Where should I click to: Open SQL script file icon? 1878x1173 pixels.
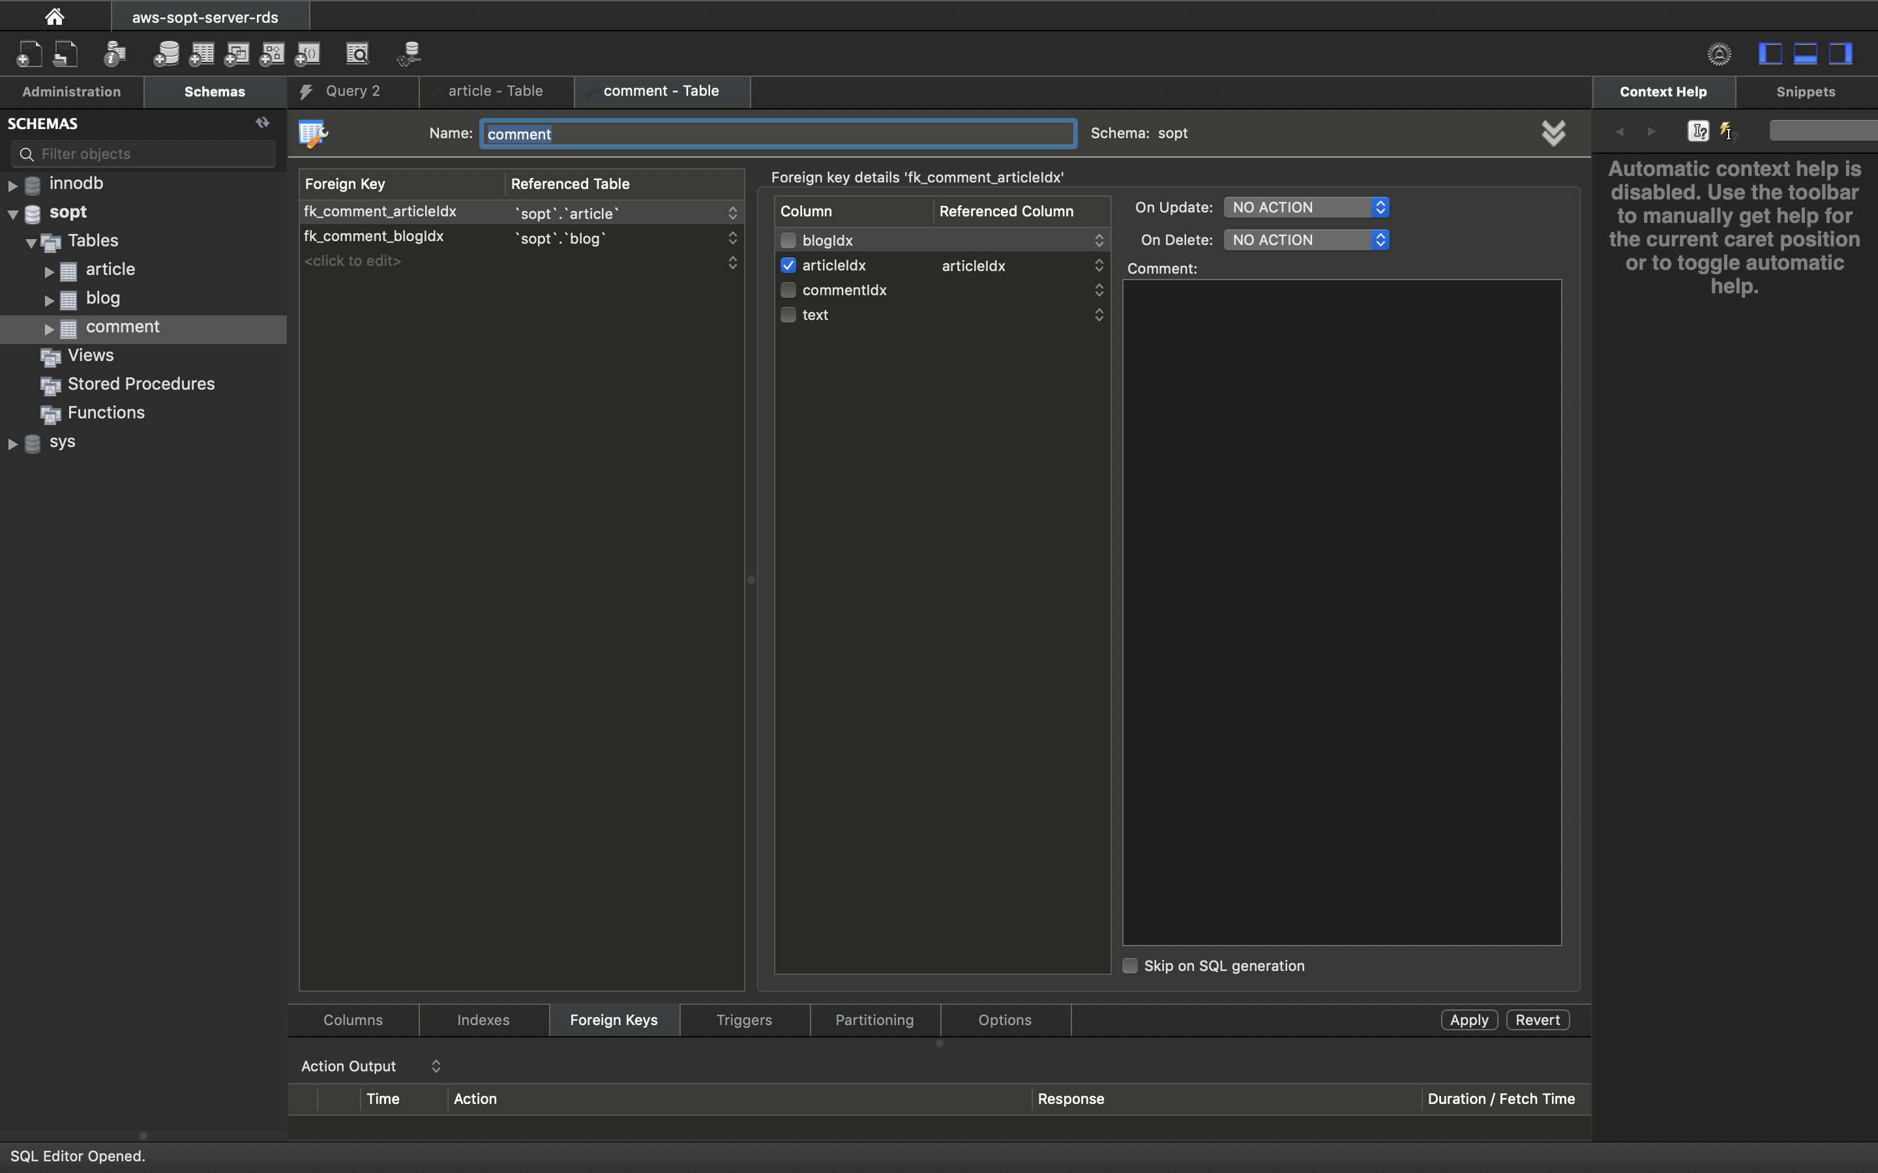tap(66, 53)
